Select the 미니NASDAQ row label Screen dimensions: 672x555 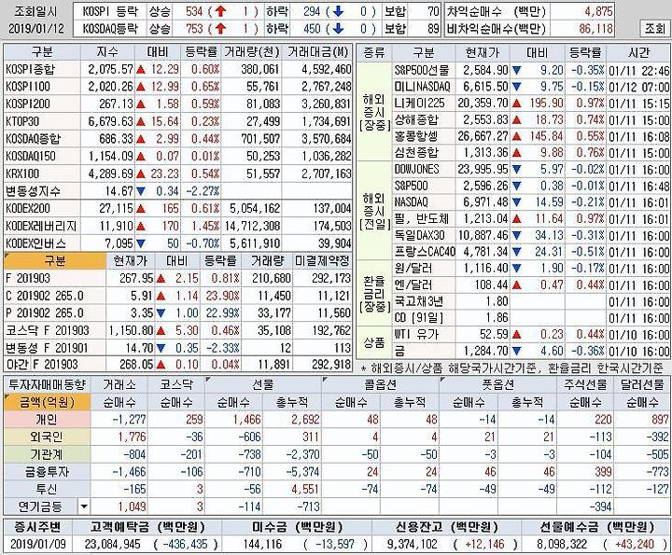coord(422,87)
